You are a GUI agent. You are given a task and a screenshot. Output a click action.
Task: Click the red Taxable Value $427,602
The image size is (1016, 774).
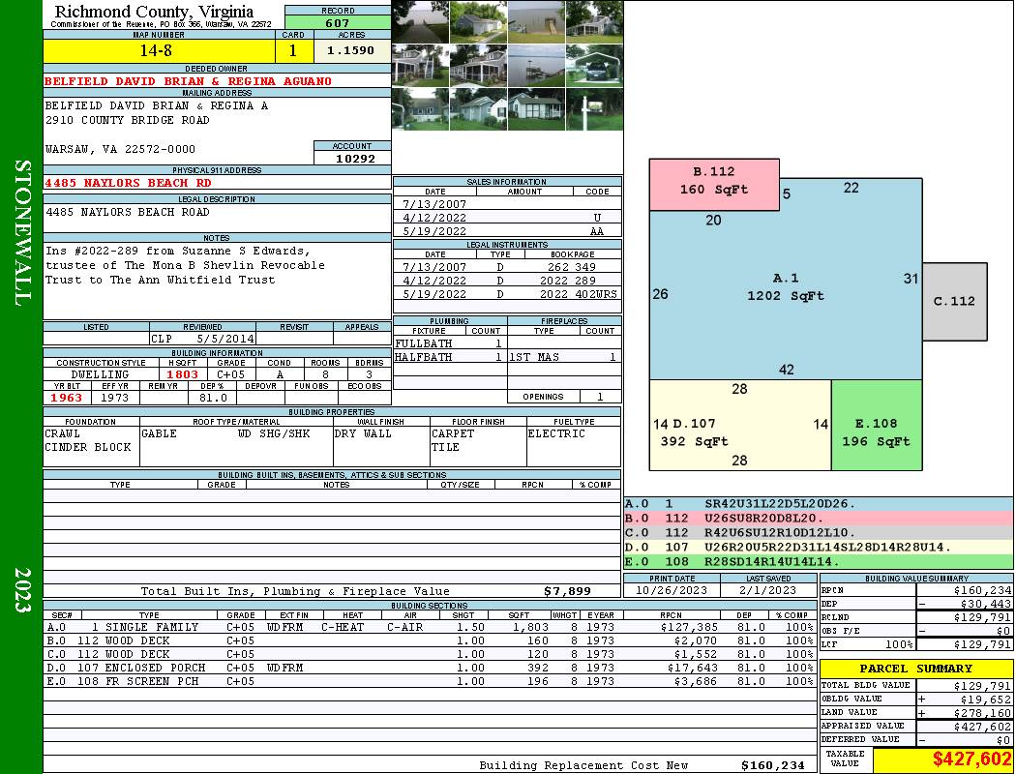point(971,759)
